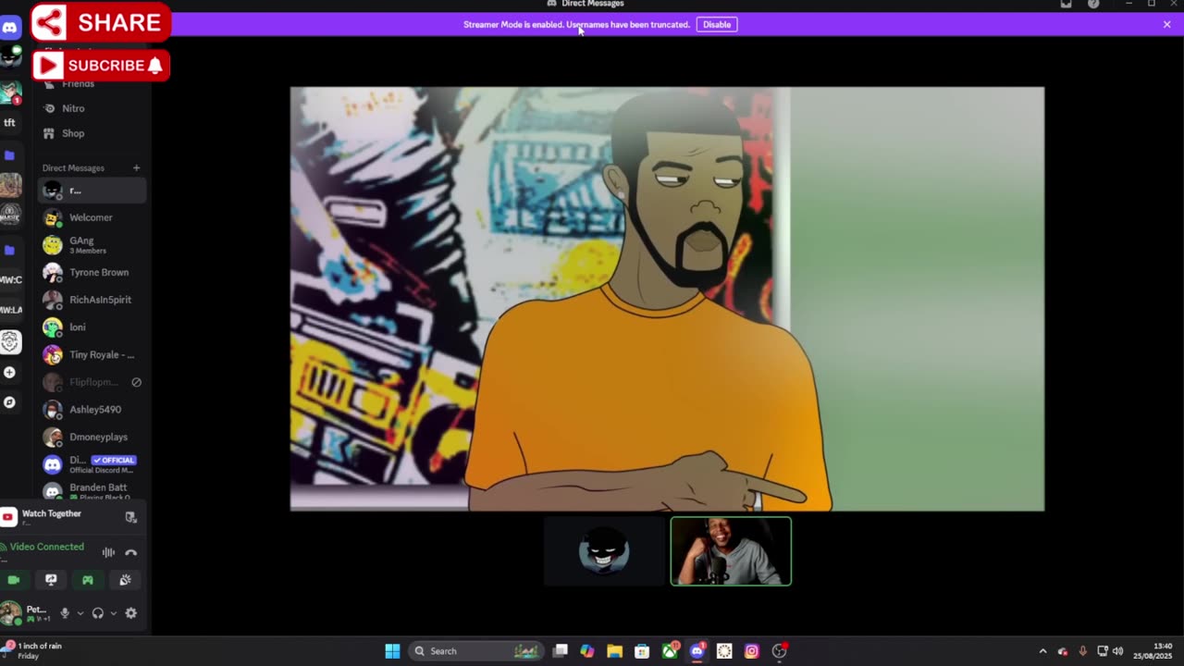Viewport: 1184px width, 666px height.
Task: Open the GAng group DM
Action: [92, 245]
